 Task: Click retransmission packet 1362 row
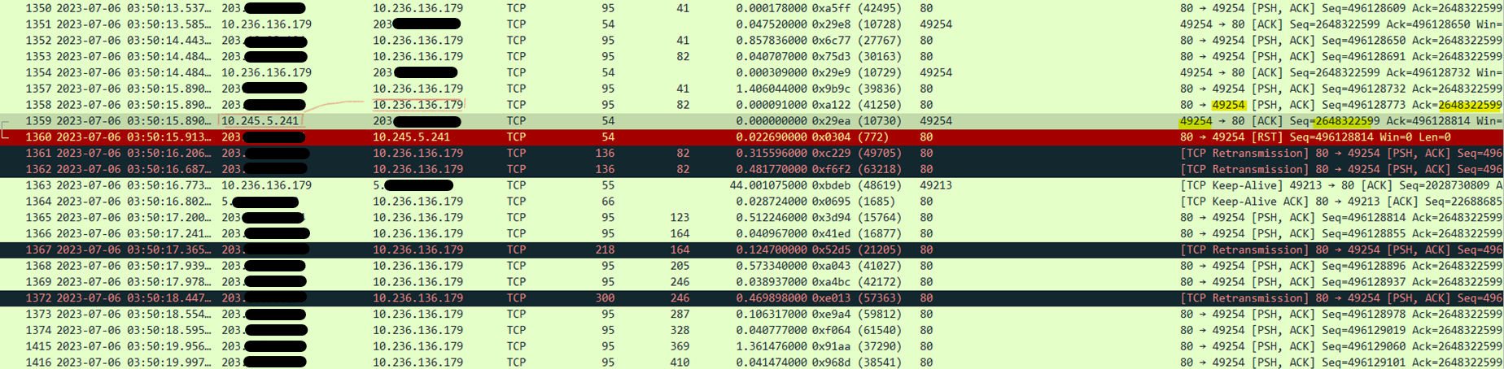(752, 169)
